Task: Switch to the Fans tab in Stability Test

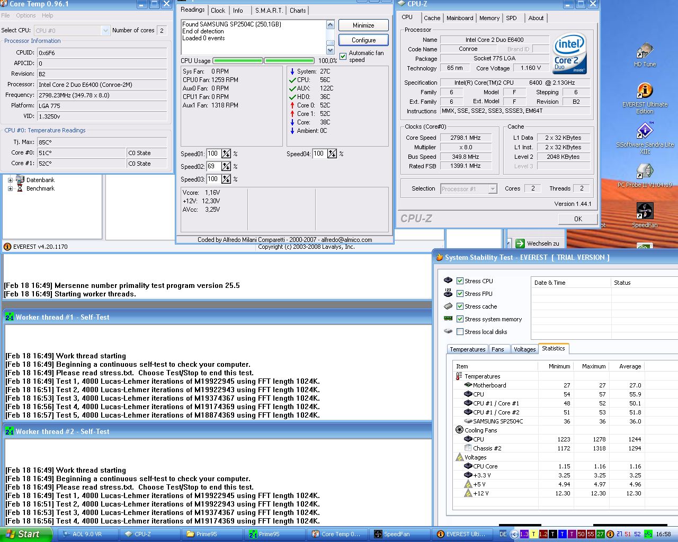Action: (498, 349)
